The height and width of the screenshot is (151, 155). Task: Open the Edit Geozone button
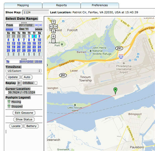[24, 113]
